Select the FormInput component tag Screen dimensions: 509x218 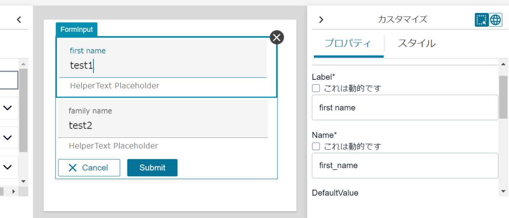click(x=77, y=29)
